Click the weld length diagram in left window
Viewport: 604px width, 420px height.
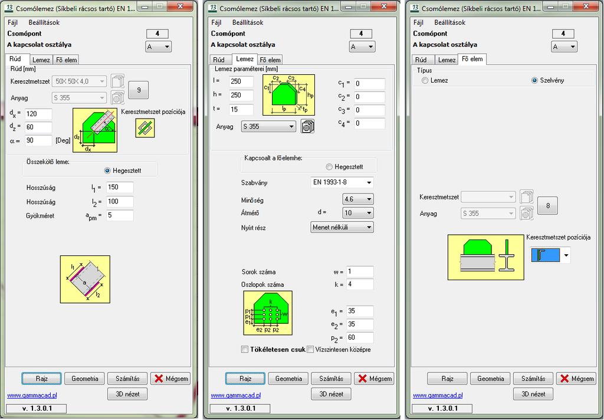coord(85,280)
